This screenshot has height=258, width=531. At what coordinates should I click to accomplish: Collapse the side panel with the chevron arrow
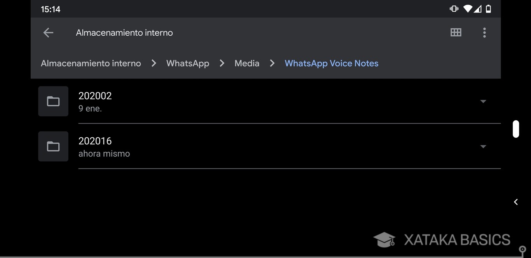[515, 202]
